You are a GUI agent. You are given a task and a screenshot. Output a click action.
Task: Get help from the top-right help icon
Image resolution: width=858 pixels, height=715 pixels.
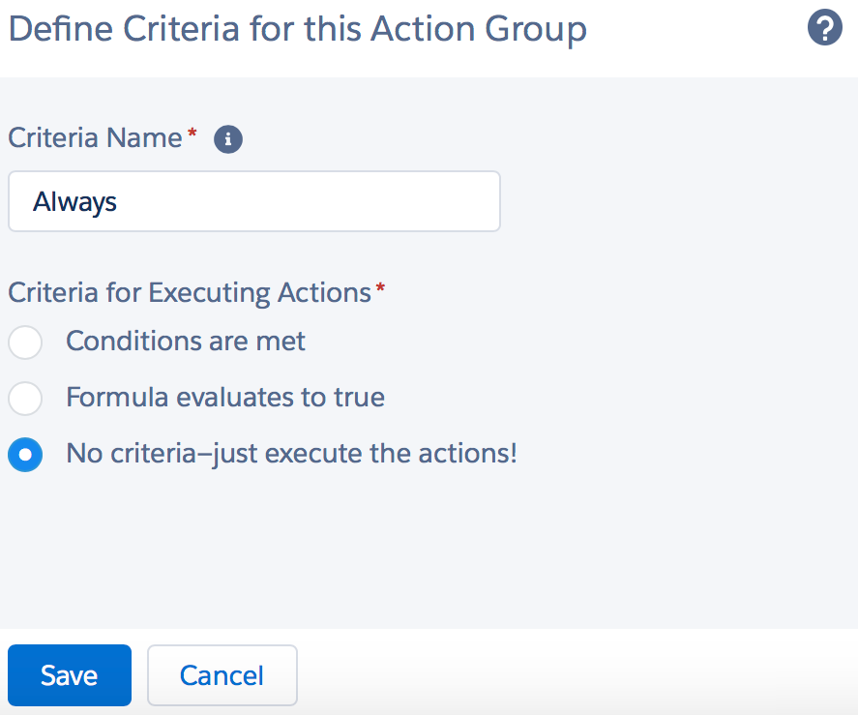coord(824,27)
